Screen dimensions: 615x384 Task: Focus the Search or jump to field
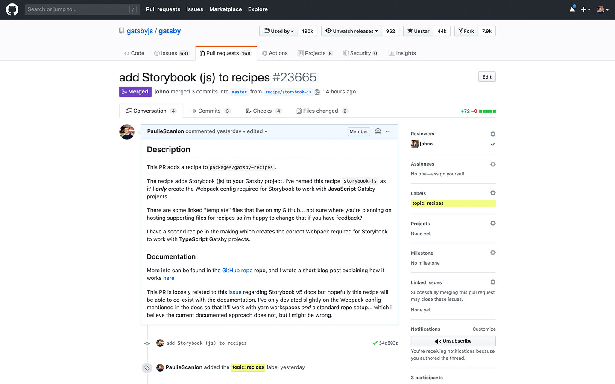coord(82,9)
